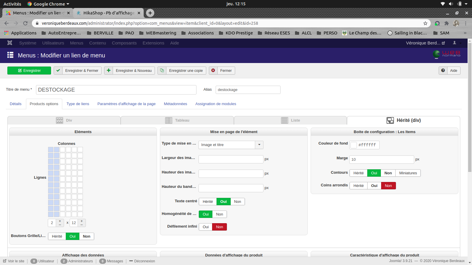Image resolution: width=472 pixels, height=265 pixels.
Task: Show more bookmarks with the chevron
Action: pos(465,33)
